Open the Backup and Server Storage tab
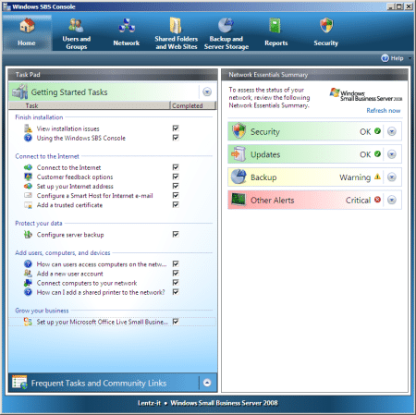Image resolution: width=416 pixels, height=415 pixels. pyautogui.click(x=226, y=33)
